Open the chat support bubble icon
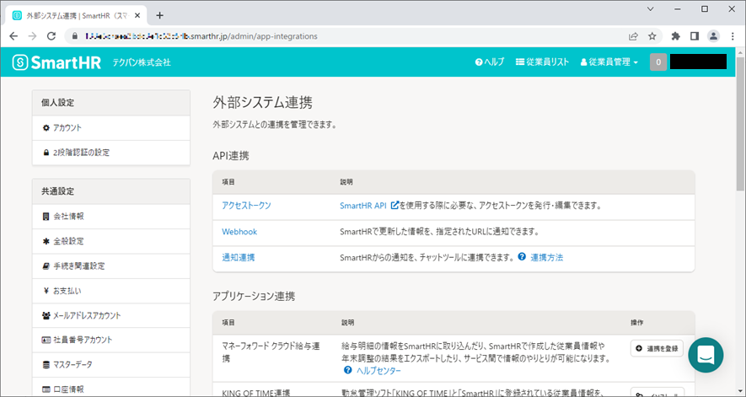 pos(706,355)
